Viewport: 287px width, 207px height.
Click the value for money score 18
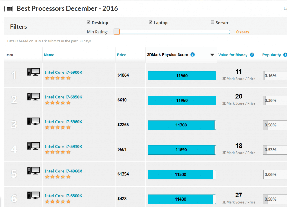point(239,146)
